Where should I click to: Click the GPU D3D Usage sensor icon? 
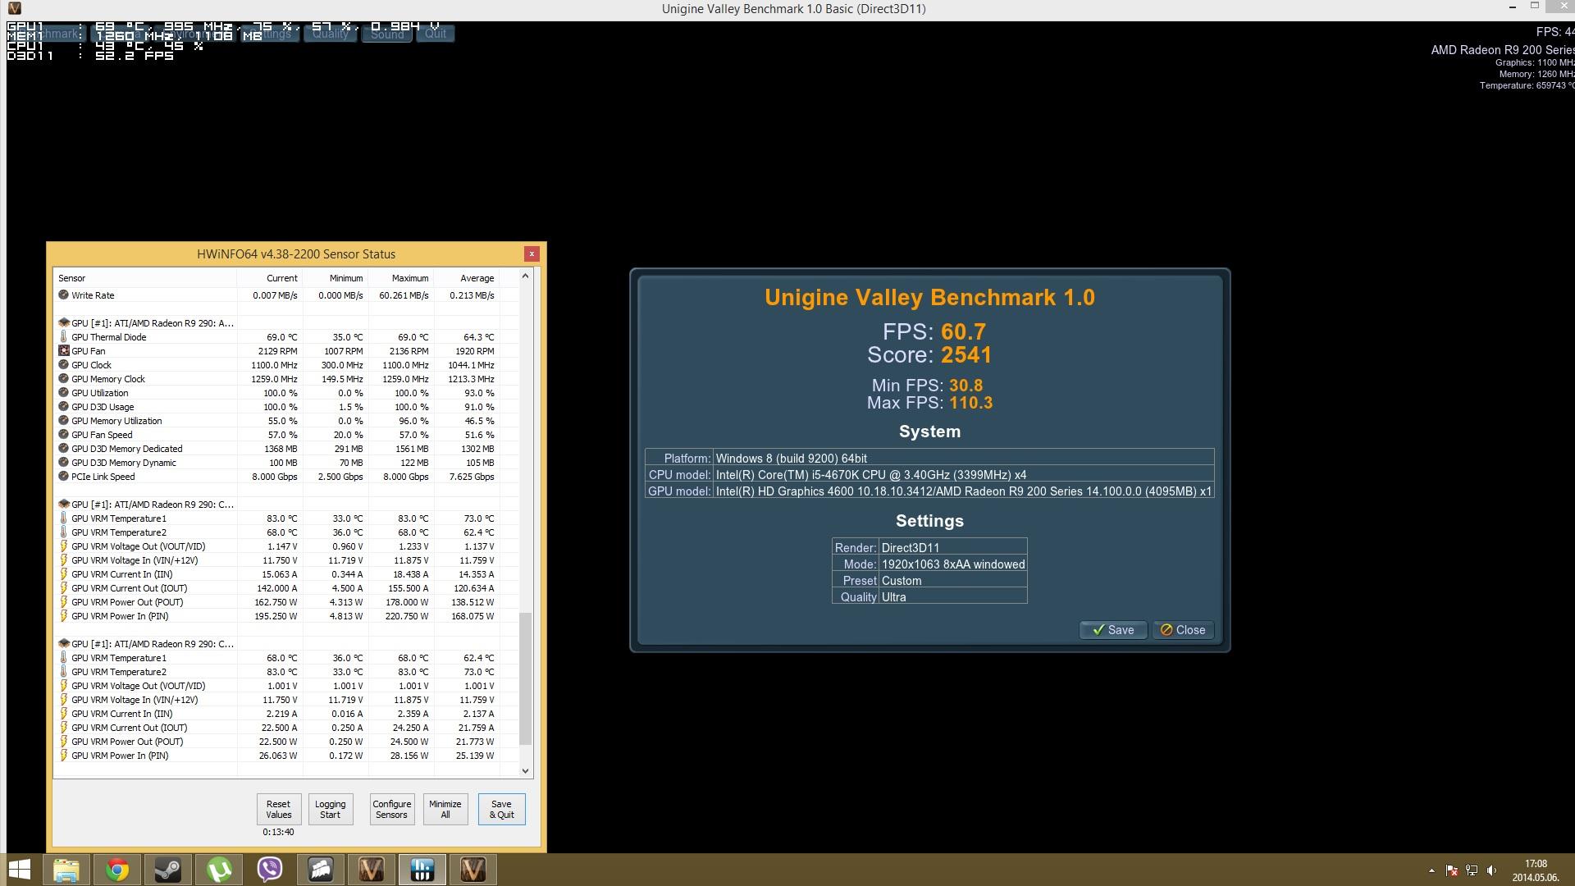(x=63, y=407)
